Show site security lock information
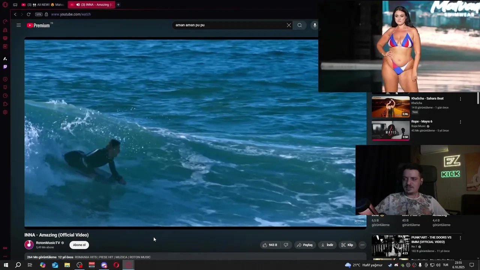This screenshot has width=480, height=270. point(46,14)
